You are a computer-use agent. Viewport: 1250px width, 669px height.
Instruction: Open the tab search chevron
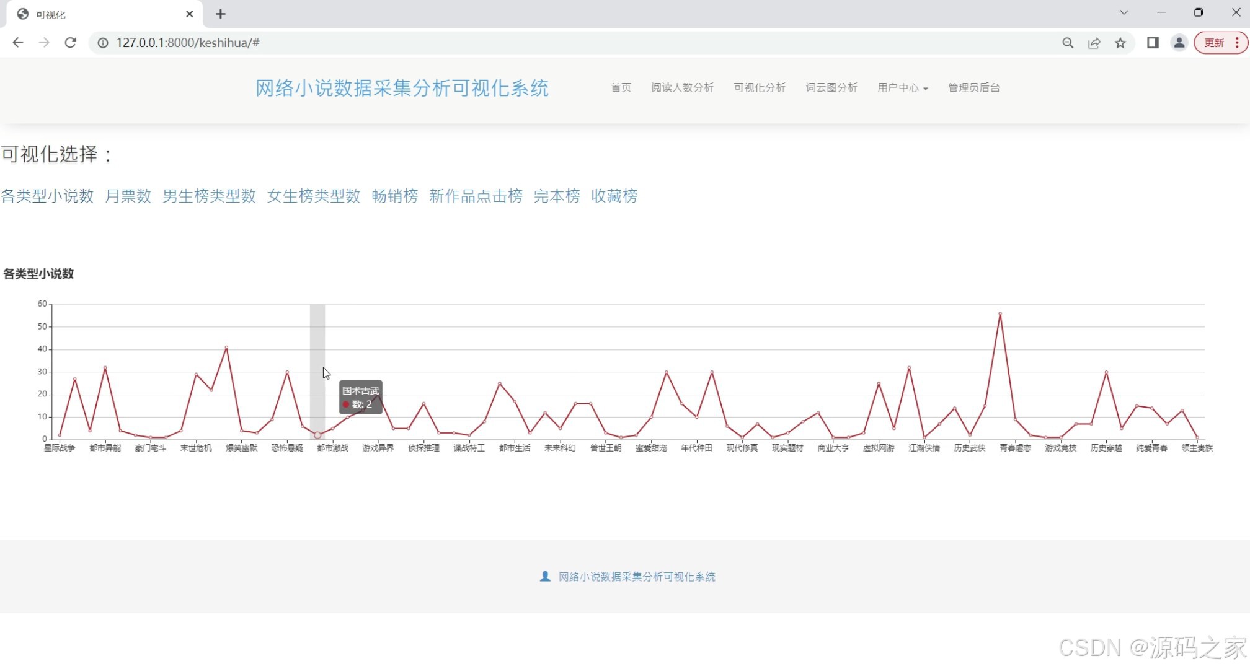pyautogui.click(x=1124, y=12)
